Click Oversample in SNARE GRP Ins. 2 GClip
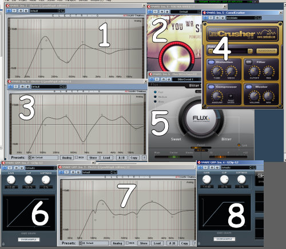The image size is (286, 249). (29, 239)
